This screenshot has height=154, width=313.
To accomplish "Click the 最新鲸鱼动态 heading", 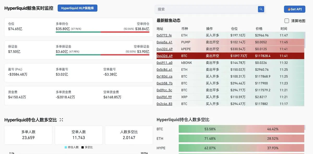I will tap(168, 21).
